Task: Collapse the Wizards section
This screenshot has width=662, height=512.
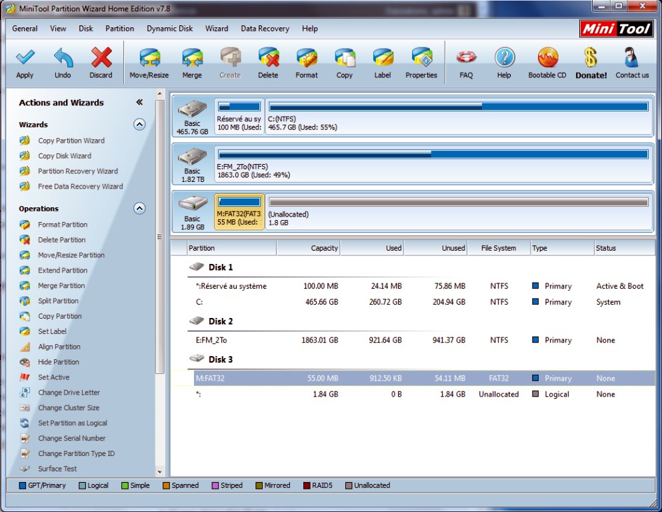Action: [x=140, y=125]
